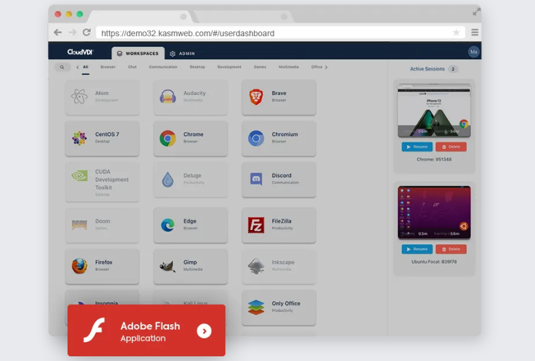The image size is (535, 361).
Task: Launch the Gimp mascot icon
Action: (x=168, y=266)
